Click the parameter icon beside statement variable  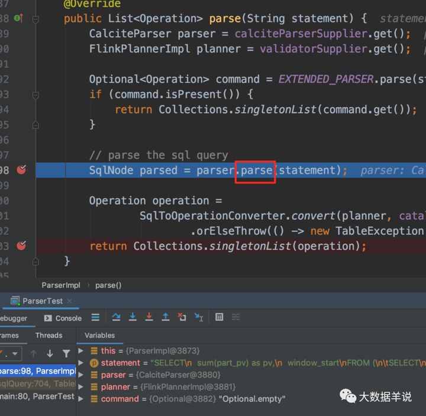[94, 363]
